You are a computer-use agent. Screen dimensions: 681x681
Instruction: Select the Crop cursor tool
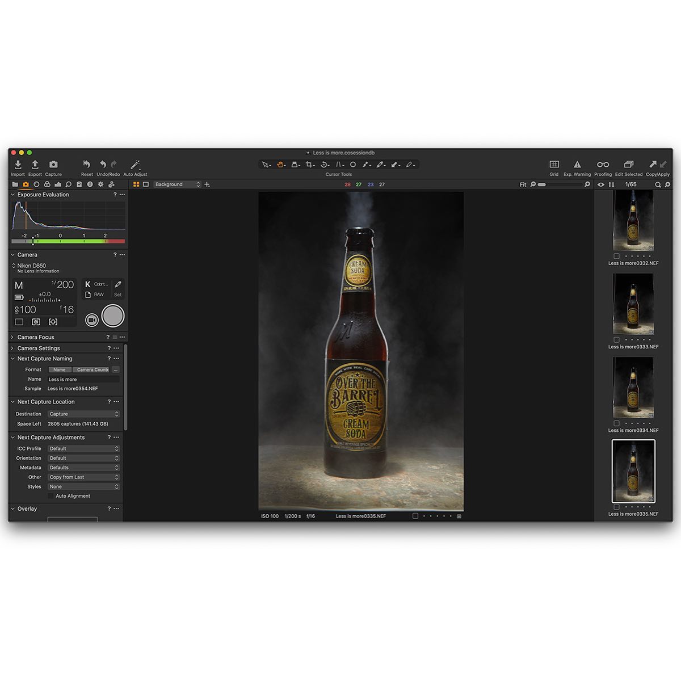(x=309, y=165)
